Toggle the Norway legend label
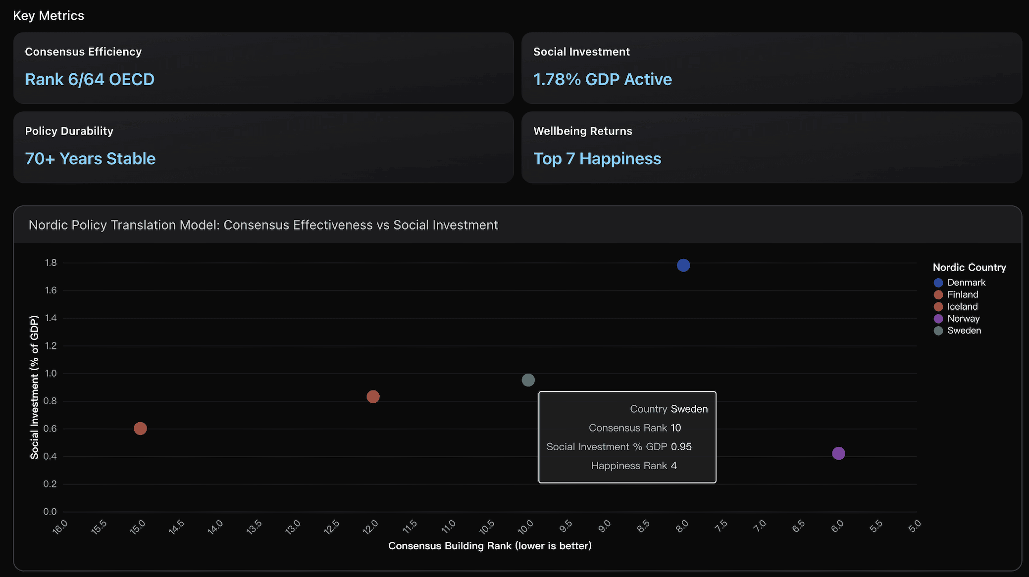The height and width of the screenshot is (577, 1029). pyautogui.click(x=963, y=319)
